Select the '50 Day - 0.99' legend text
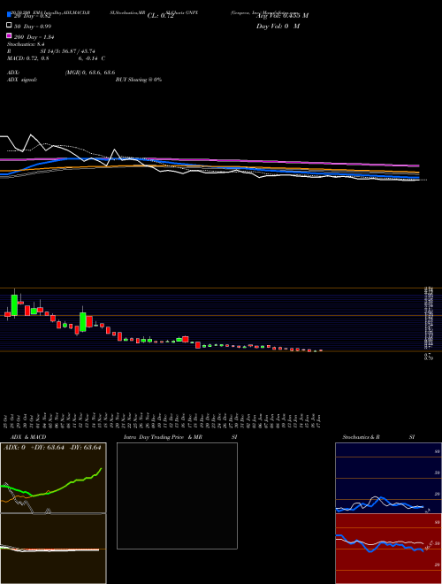Image resolution: width=442 pixels, height=584 pixels. 33,27
